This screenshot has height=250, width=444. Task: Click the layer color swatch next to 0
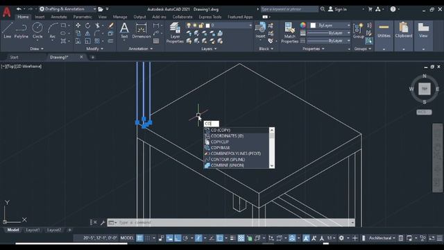click(207, 26)
